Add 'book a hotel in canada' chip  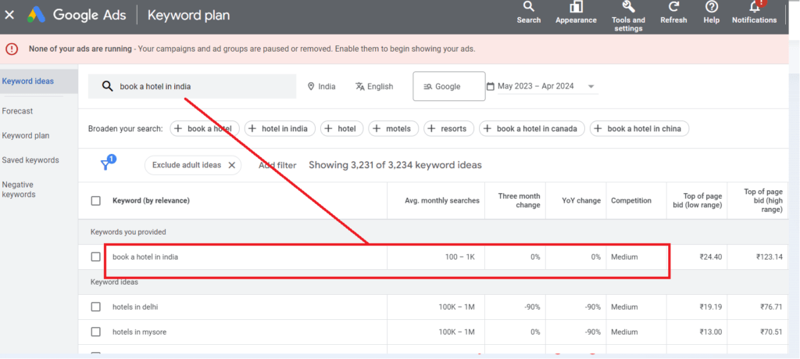pos(532,129)
